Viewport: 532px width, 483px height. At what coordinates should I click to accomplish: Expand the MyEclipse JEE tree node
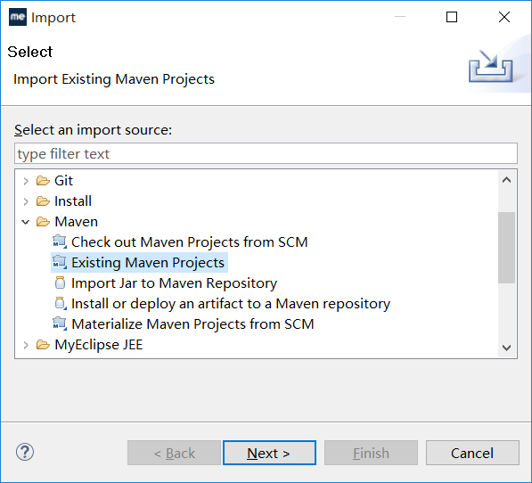(x=26, y=345)
